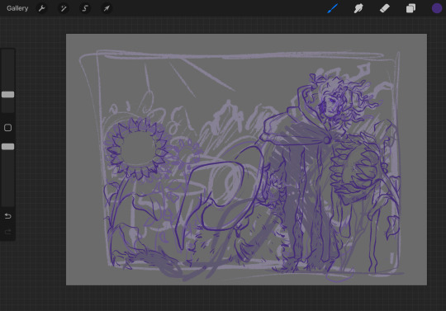Image resolution: width=446 pixels, height=311 pixels.
Task: Open the purple active color picker
Action: tap(437, 8)
